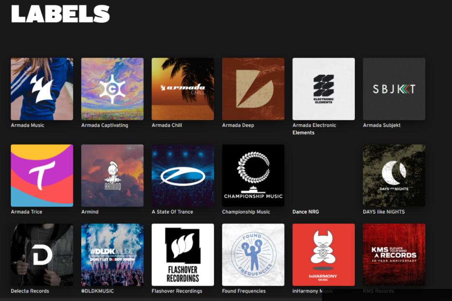
Task: Open the #DLDKMUSIC crowd cover
Action: click(113, 255)
